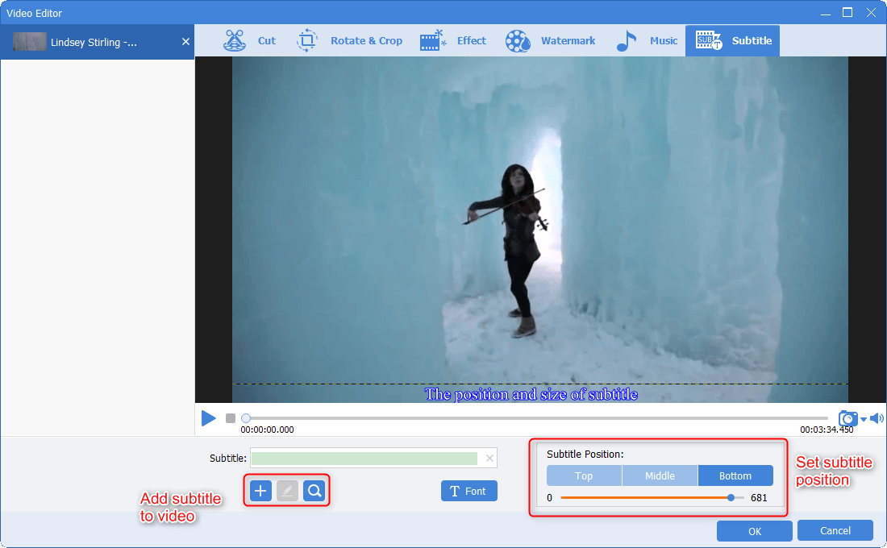Go to the Watermark tab

pos(550,41)
